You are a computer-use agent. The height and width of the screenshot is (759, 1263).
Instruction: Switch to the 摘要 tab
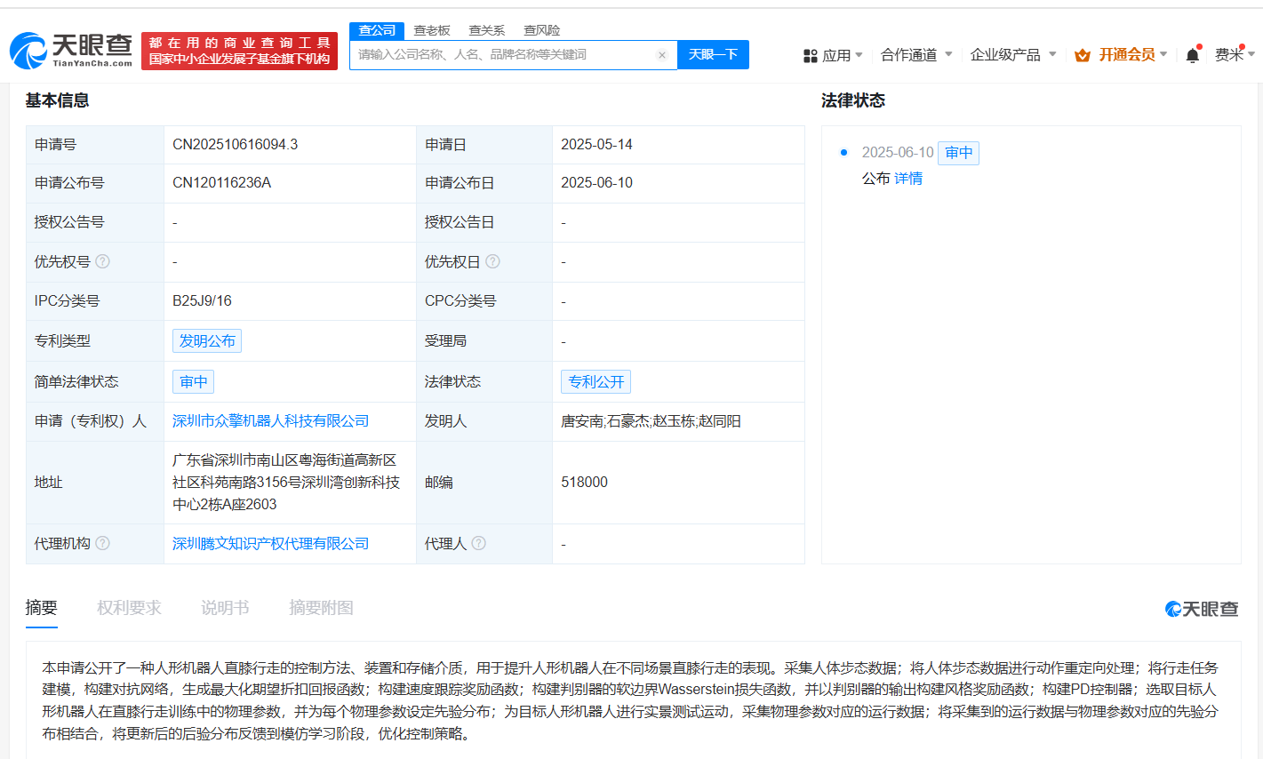(42, 608)
